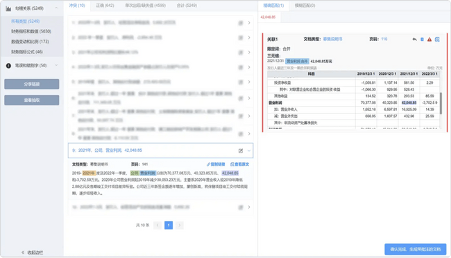Click page number 1 in pagination
451x258 pixels.
coord(169,225)
